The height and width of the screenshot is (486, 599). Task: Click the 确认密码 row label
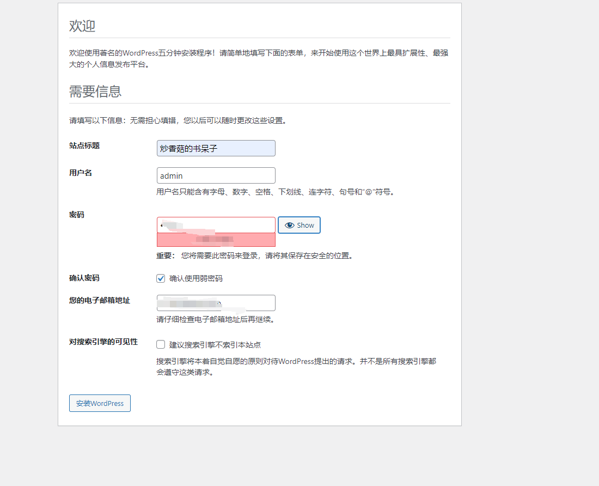click(84, 278)
